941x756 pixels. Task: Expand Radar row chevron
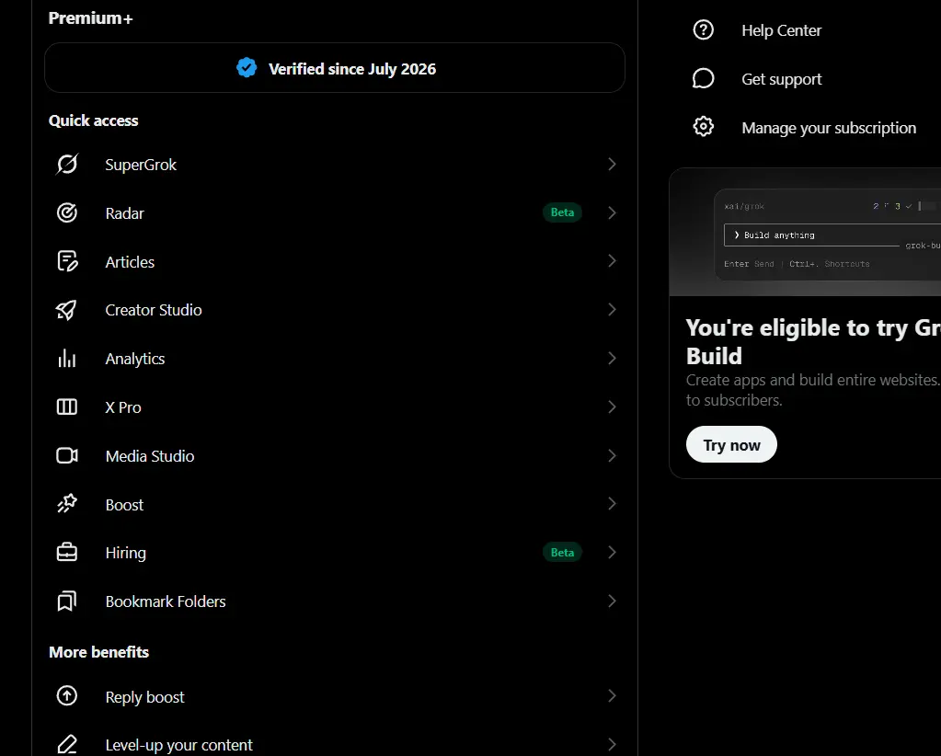tap(612, 212)
